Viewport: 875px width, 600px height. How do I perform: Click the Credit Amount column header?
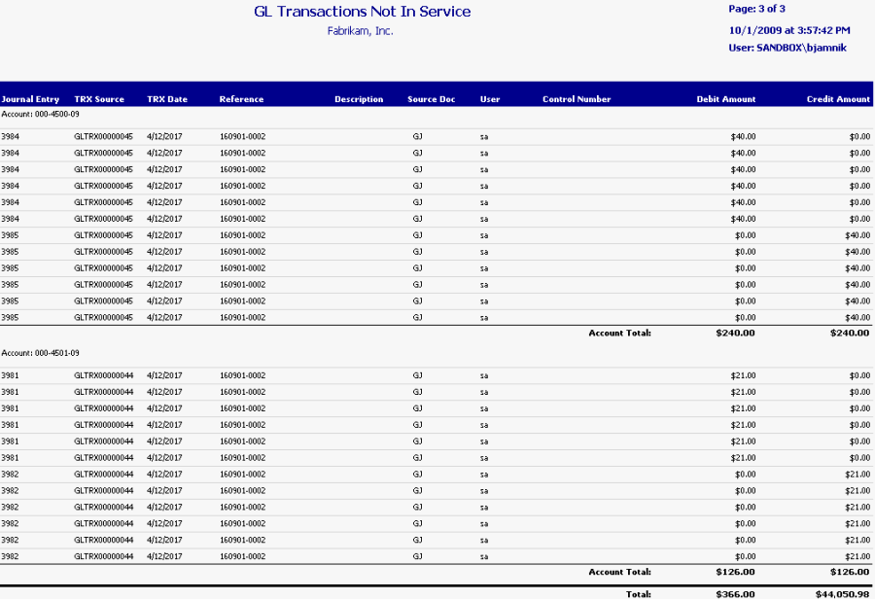(x=838, y=99)
